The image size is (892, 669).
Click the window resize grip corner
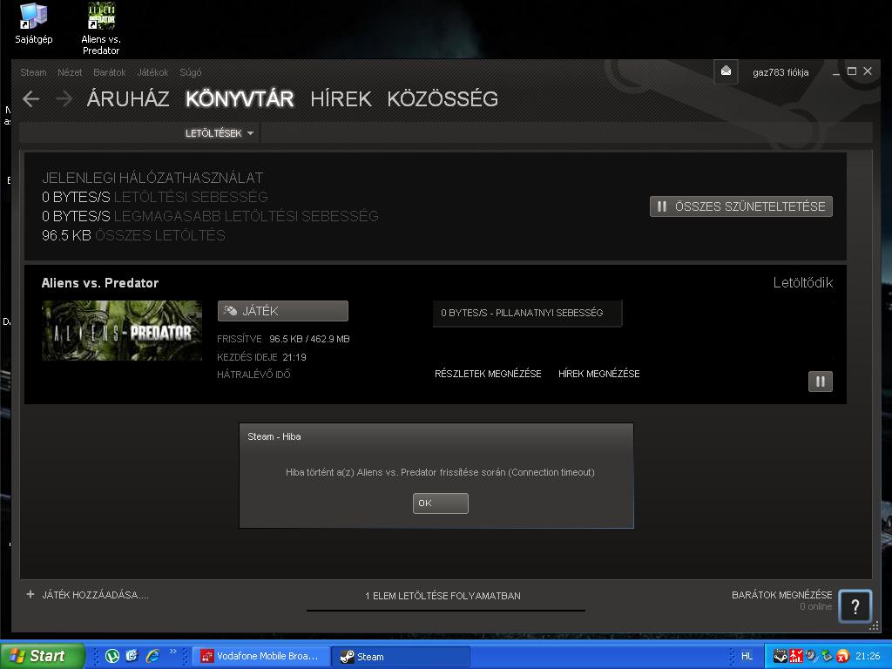(x=875, y=625)
